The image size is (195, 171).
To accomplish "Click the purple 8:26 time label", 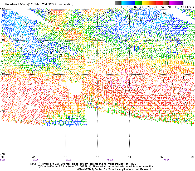I will 3,160.
